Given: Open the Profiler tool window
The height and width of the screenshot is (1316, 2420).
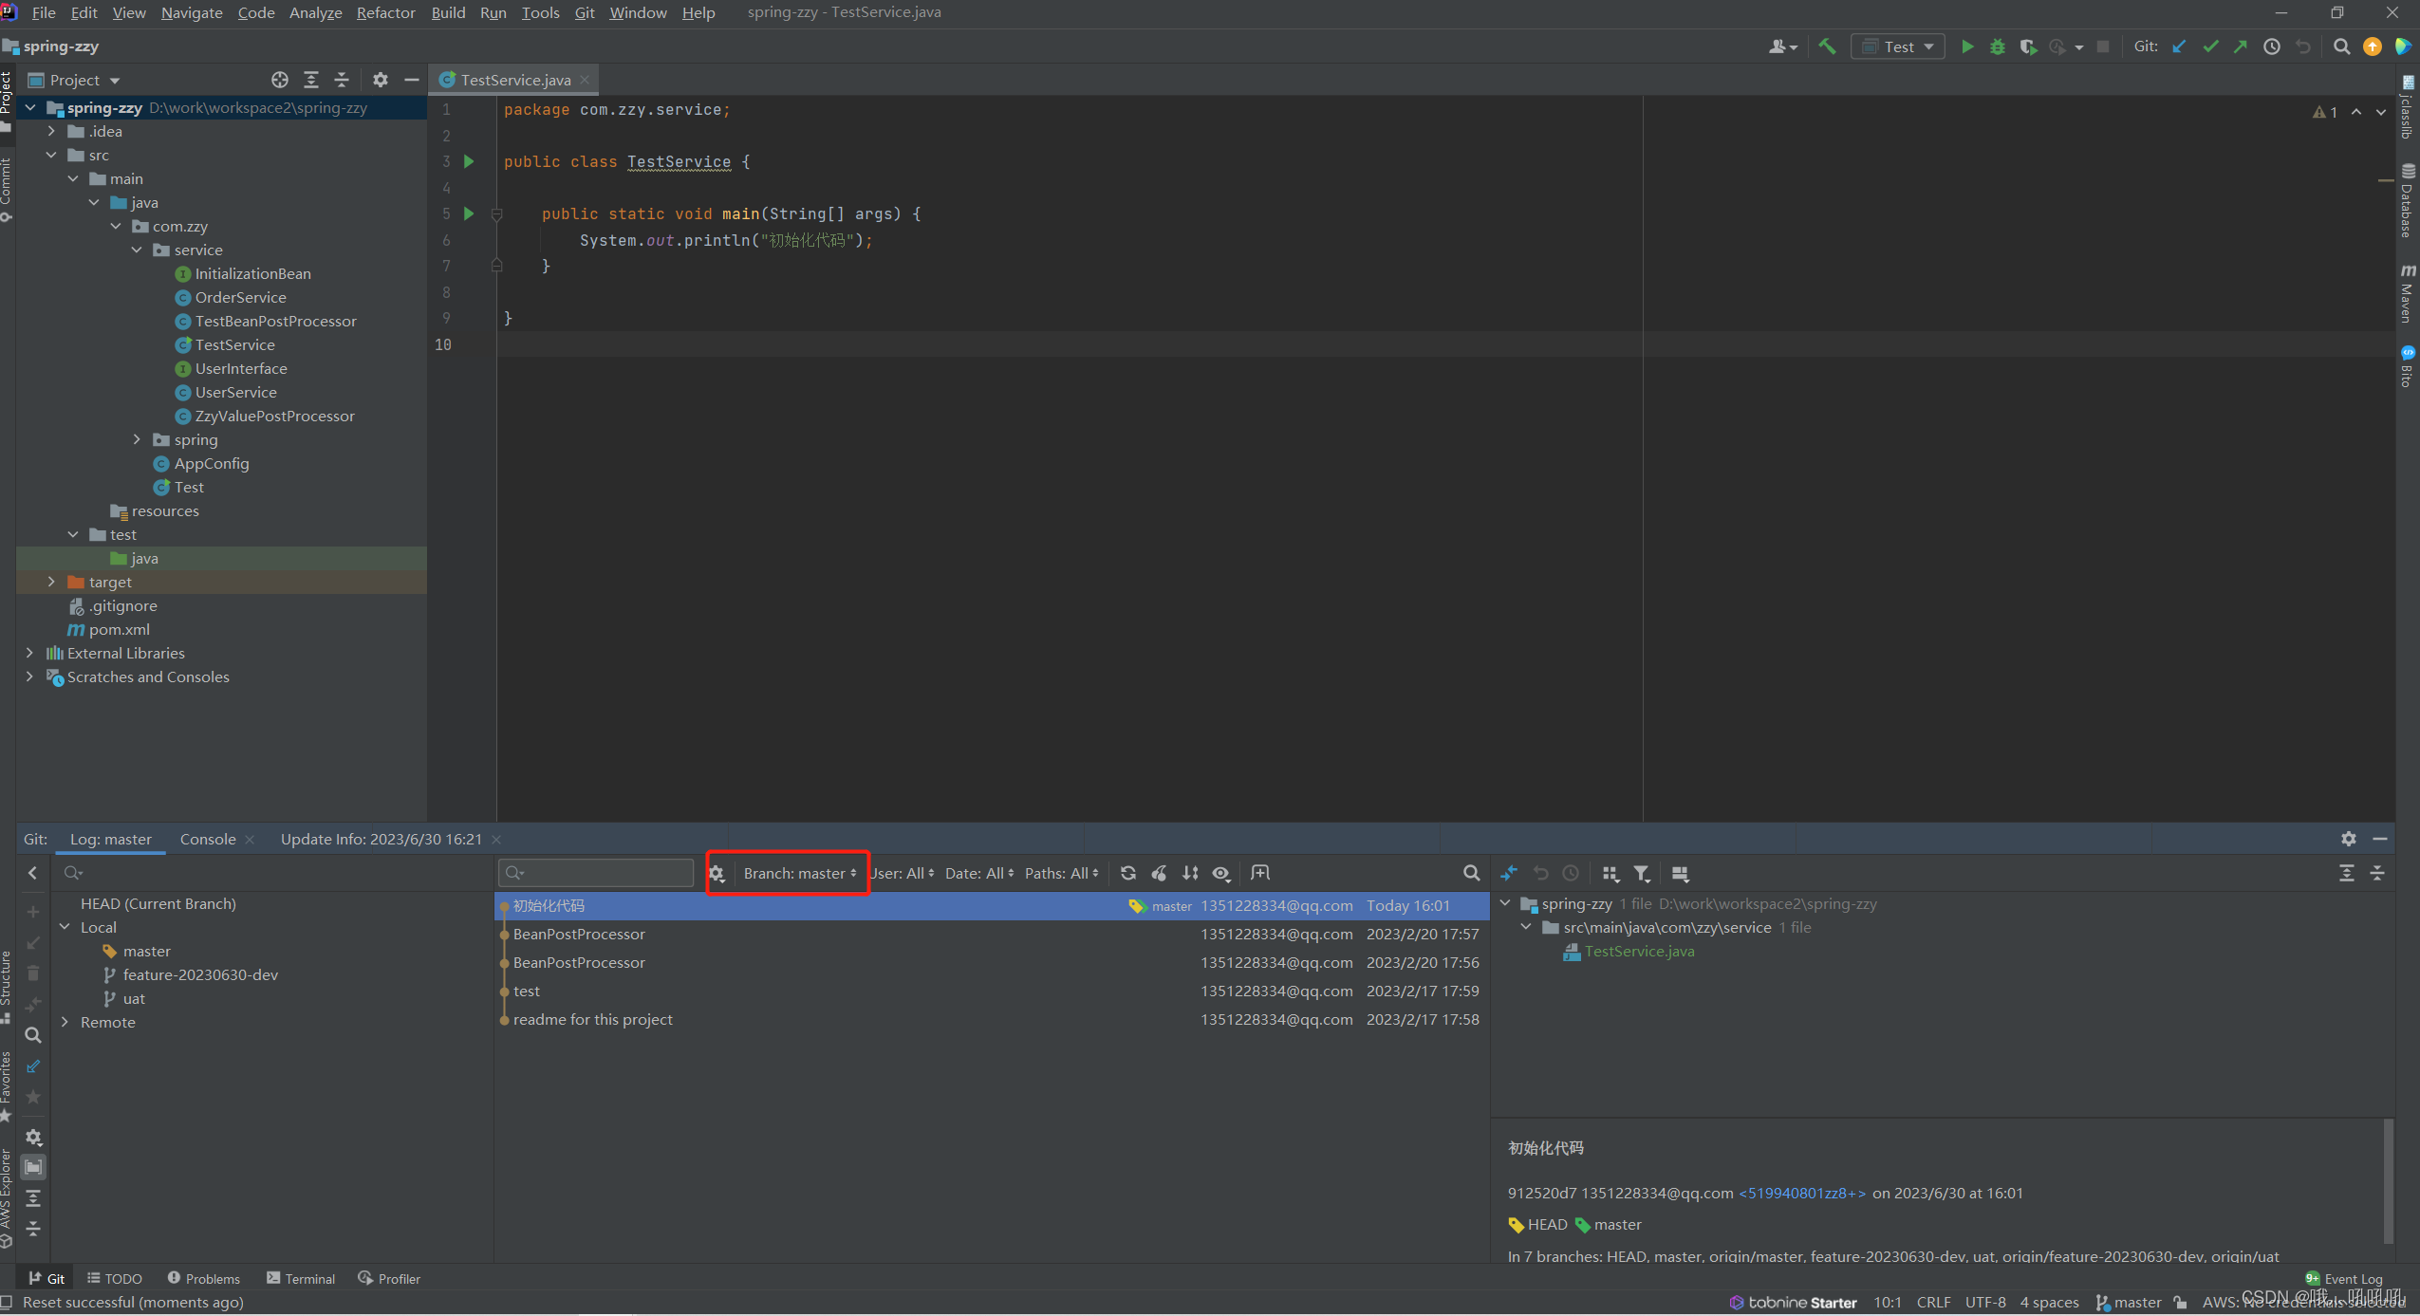Looking at the screenshot, I should coord(389,1278).
